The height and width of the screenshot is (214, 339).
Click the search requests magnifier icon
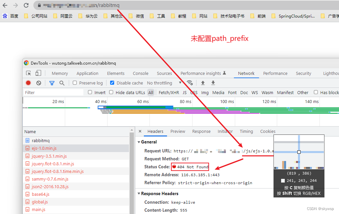coord(62,83)
